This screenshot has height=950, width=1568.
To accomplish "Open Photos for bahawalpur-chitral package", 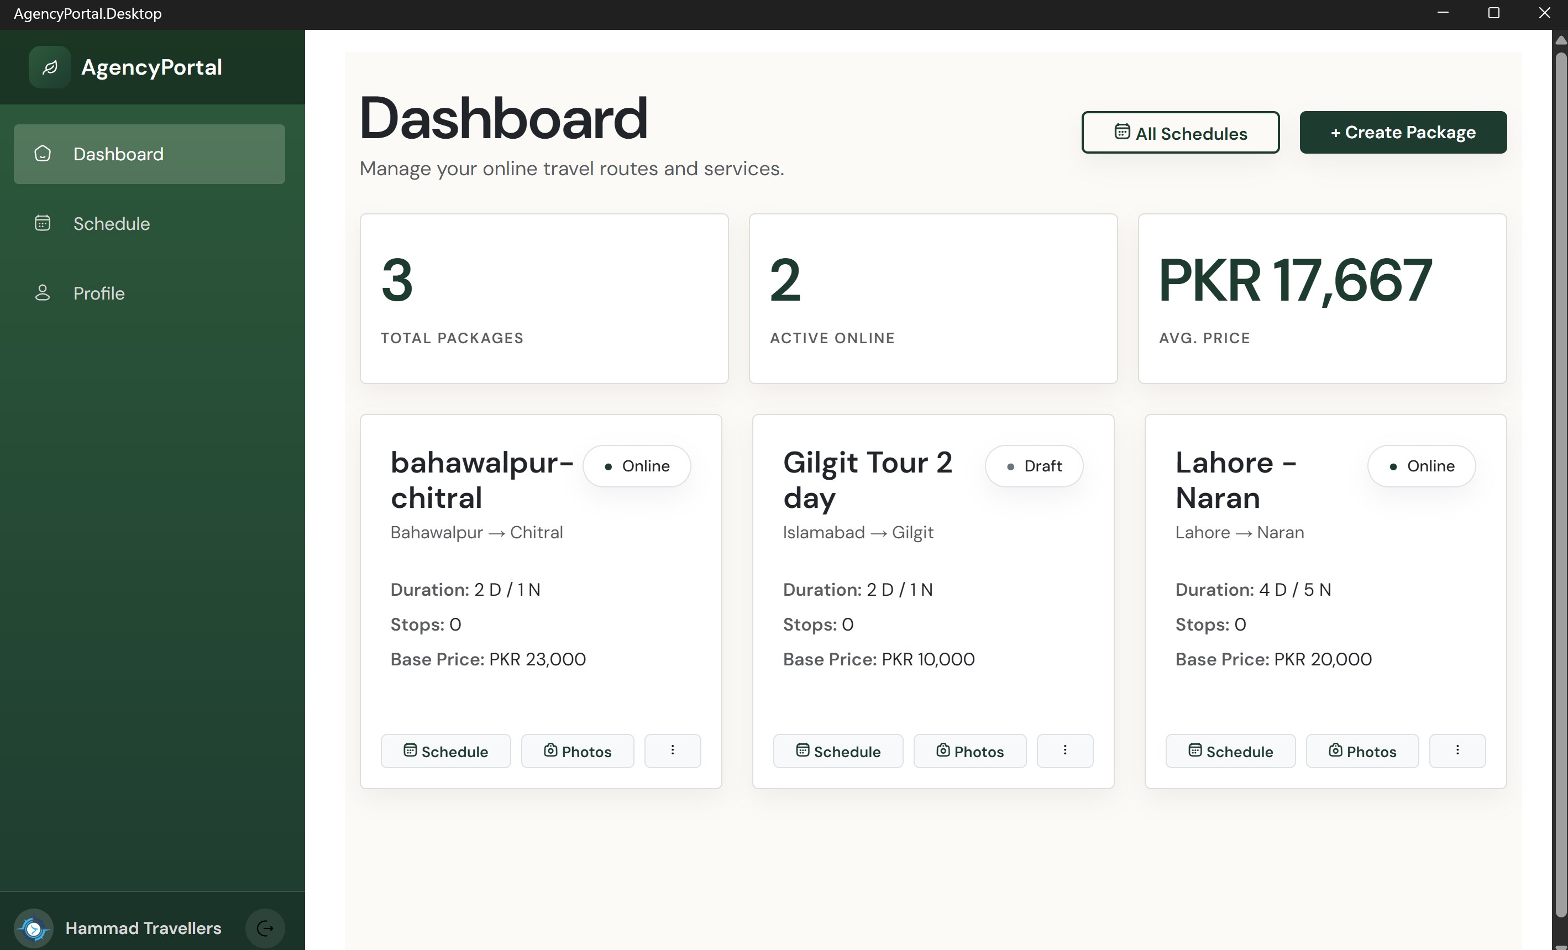I will pos(577,751).
